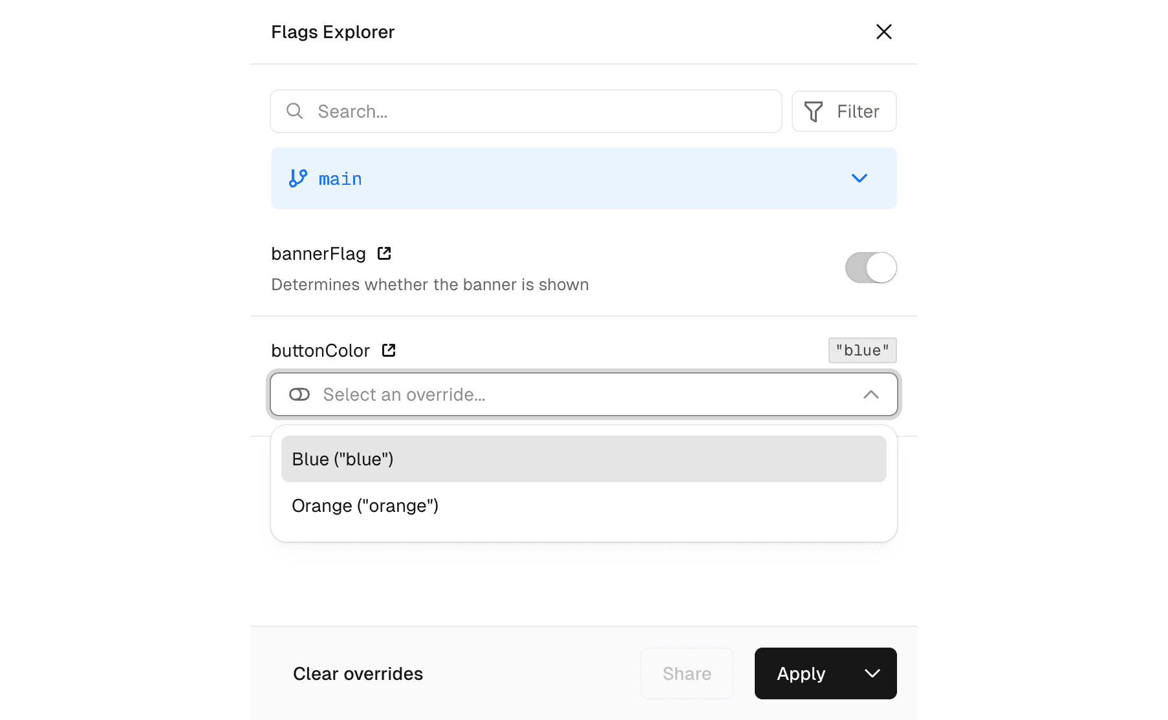Image resolution: width=1168 pixels, height=720 pixels.
Task: Click the git branch icon beside main
Action: coord(298,178)
